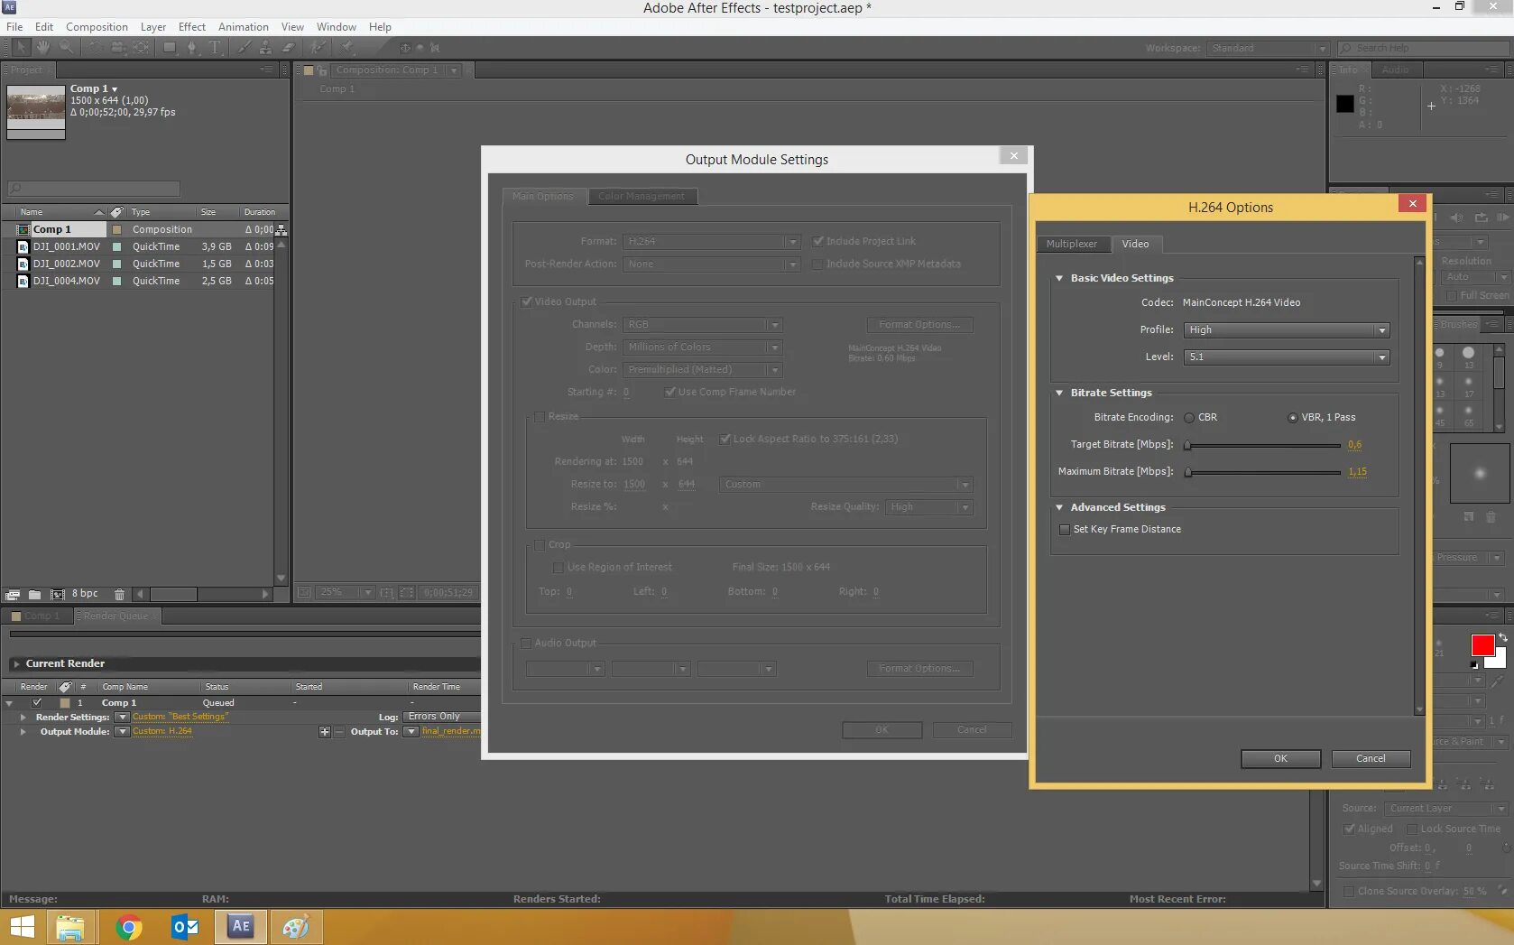Enable Audio Output checkbox in Output Module Settings

[x=526, y=644]
